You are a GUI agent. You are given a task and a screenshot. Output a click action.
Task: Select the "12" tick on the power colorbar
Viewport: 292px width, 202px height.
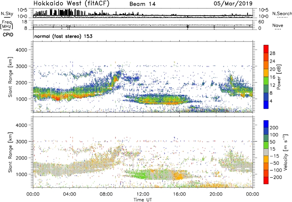272,85
